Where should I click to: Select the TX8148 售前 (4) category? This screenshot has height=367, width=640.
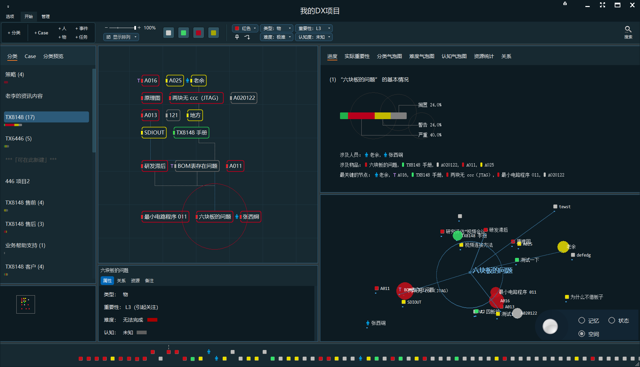click(46, 203)
